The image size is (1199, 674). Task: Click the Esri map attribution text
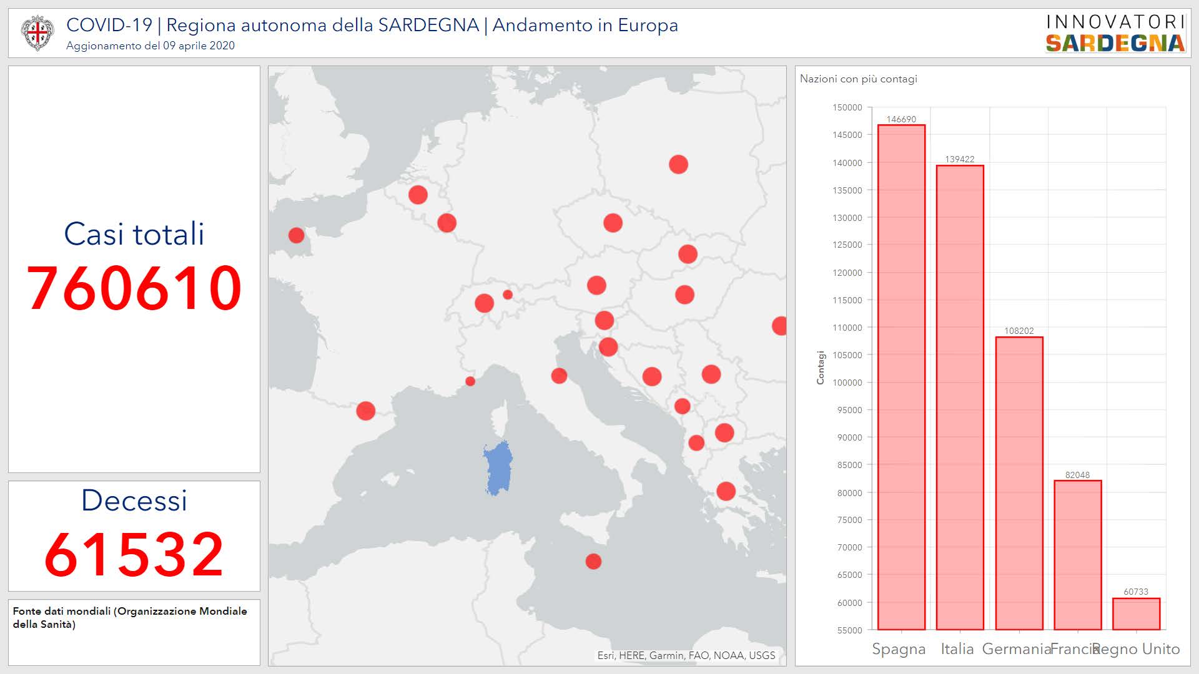tap(686, 655)
